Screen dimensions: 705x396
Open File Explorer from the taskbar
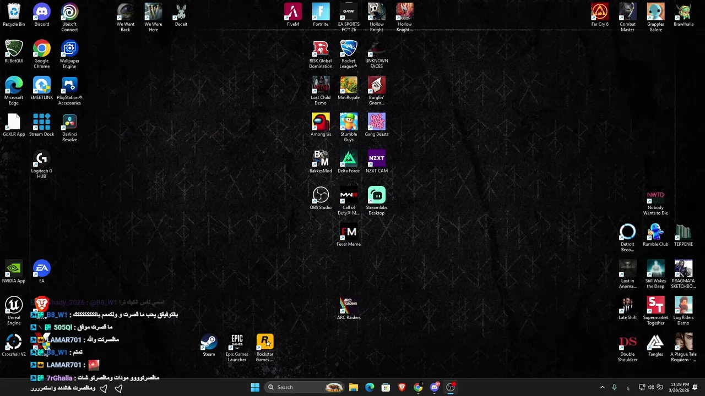tap(354, 387)
